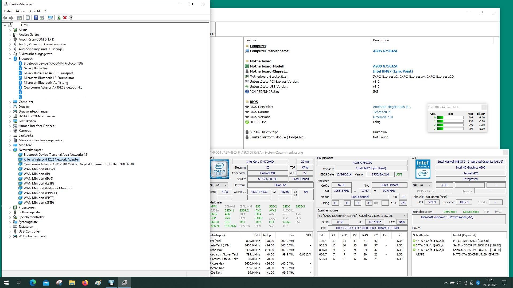
Task: Click the BIOS version G750JZA.210 link
Action: 383,117
